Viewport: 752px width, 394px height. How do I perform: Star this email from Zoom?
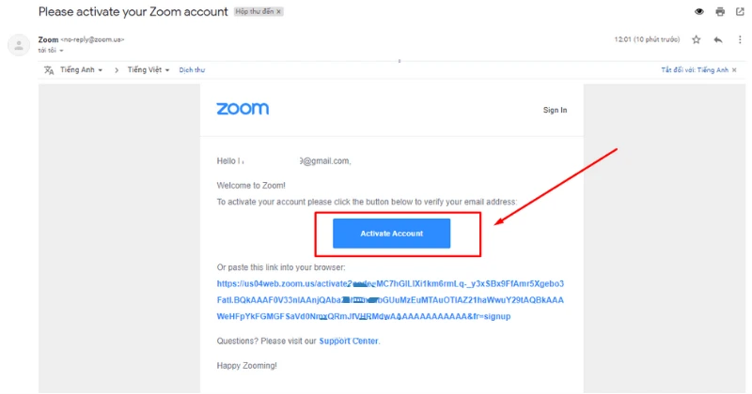[x=697, y=40]
